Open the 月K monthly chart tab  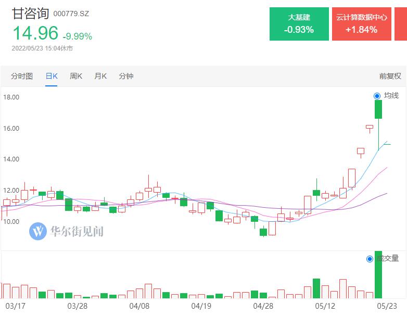pyautogui.click(x=100, y=76)
